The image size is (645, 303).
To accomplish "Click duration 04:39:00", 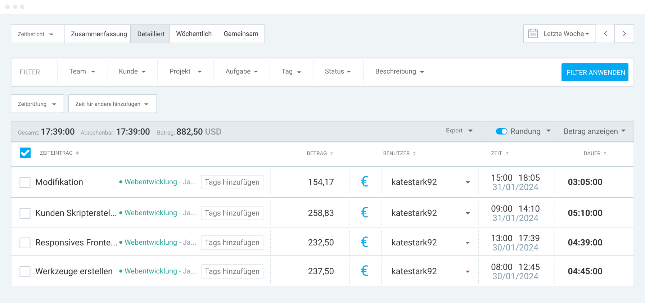I will (x=585, y=243).
